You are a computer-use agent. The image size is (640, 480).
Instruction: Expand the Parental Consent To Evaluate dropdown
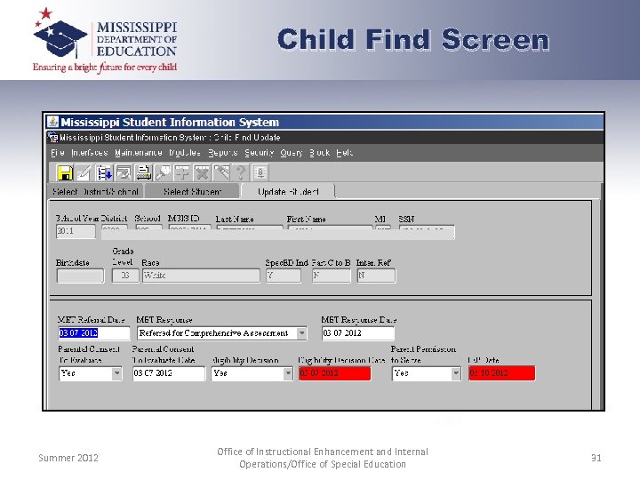point(116,373)
